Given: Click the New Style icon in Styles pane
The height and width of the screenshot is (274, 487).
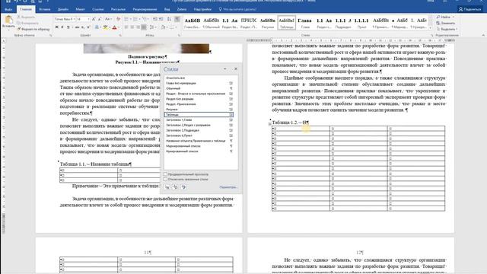Looking at the screenshot, I should point(167,186).
